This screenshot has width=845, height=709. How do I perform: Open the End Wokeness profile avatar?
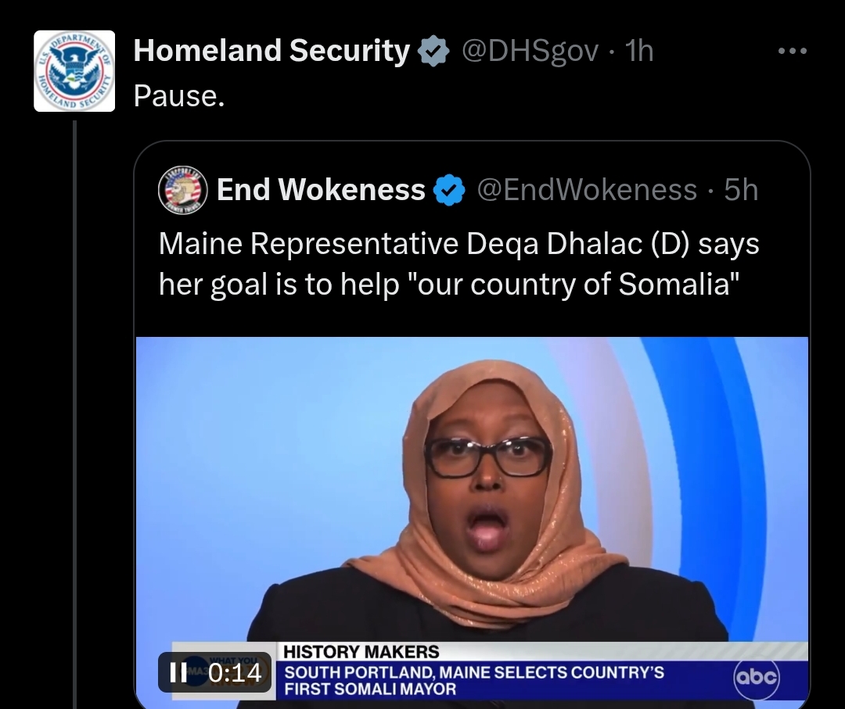click(x=182, y=189)
